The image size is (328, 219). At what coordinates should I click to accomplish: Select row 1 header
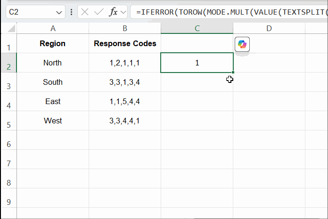pos(8,43)
